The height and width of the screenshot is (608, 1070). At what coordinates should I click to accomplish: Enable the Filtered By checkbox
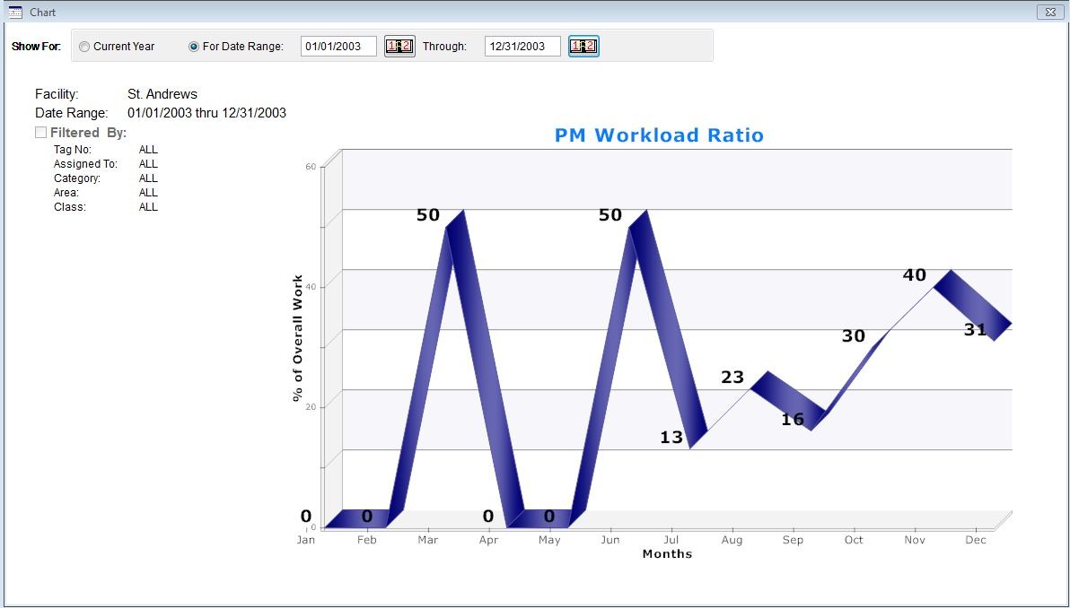(x=40, y=132)
